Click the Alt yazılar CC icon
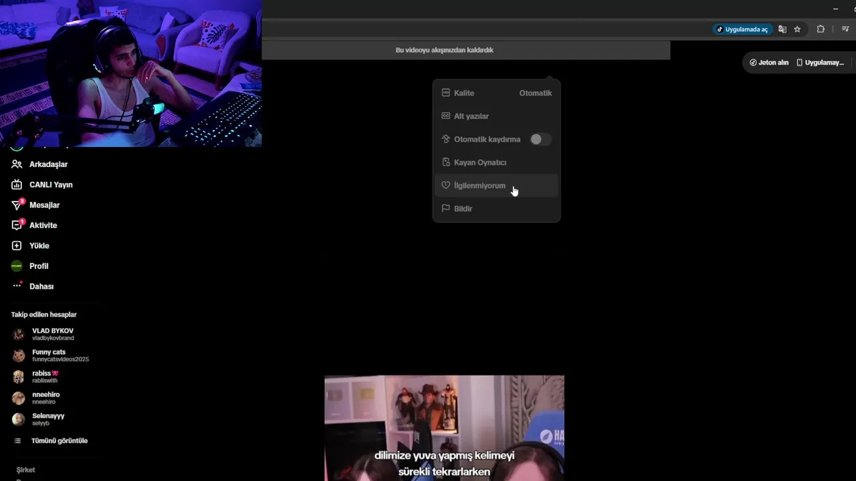 click(x=445, y=116)
